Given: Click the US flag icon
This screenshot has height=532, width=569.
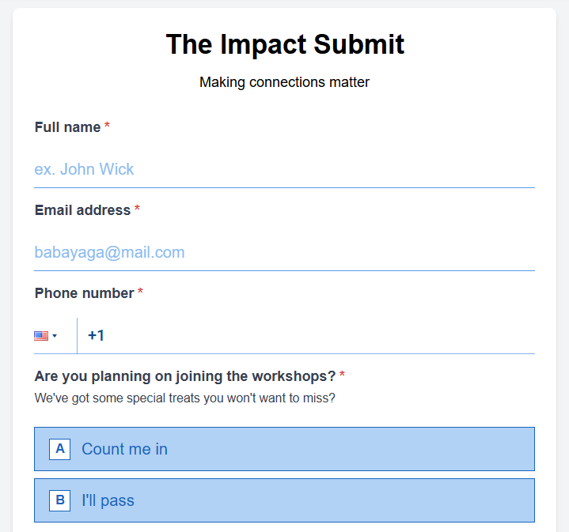Looking at the screenshot, I should [41, 336].
